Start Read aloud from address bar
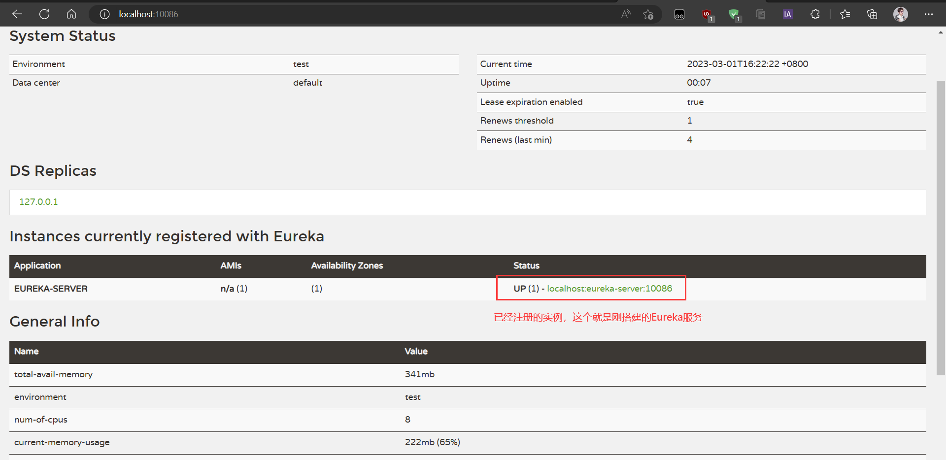The width and height of the screenshot is (946, 460). [626, 14]
